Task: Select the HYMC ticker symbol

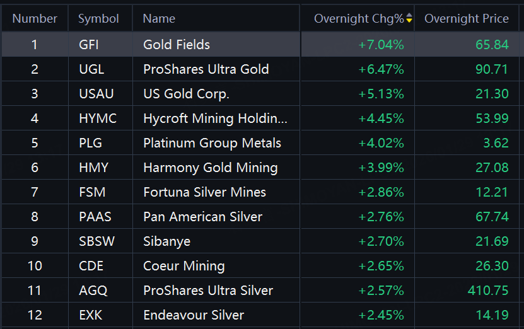Action: [98, 118]
